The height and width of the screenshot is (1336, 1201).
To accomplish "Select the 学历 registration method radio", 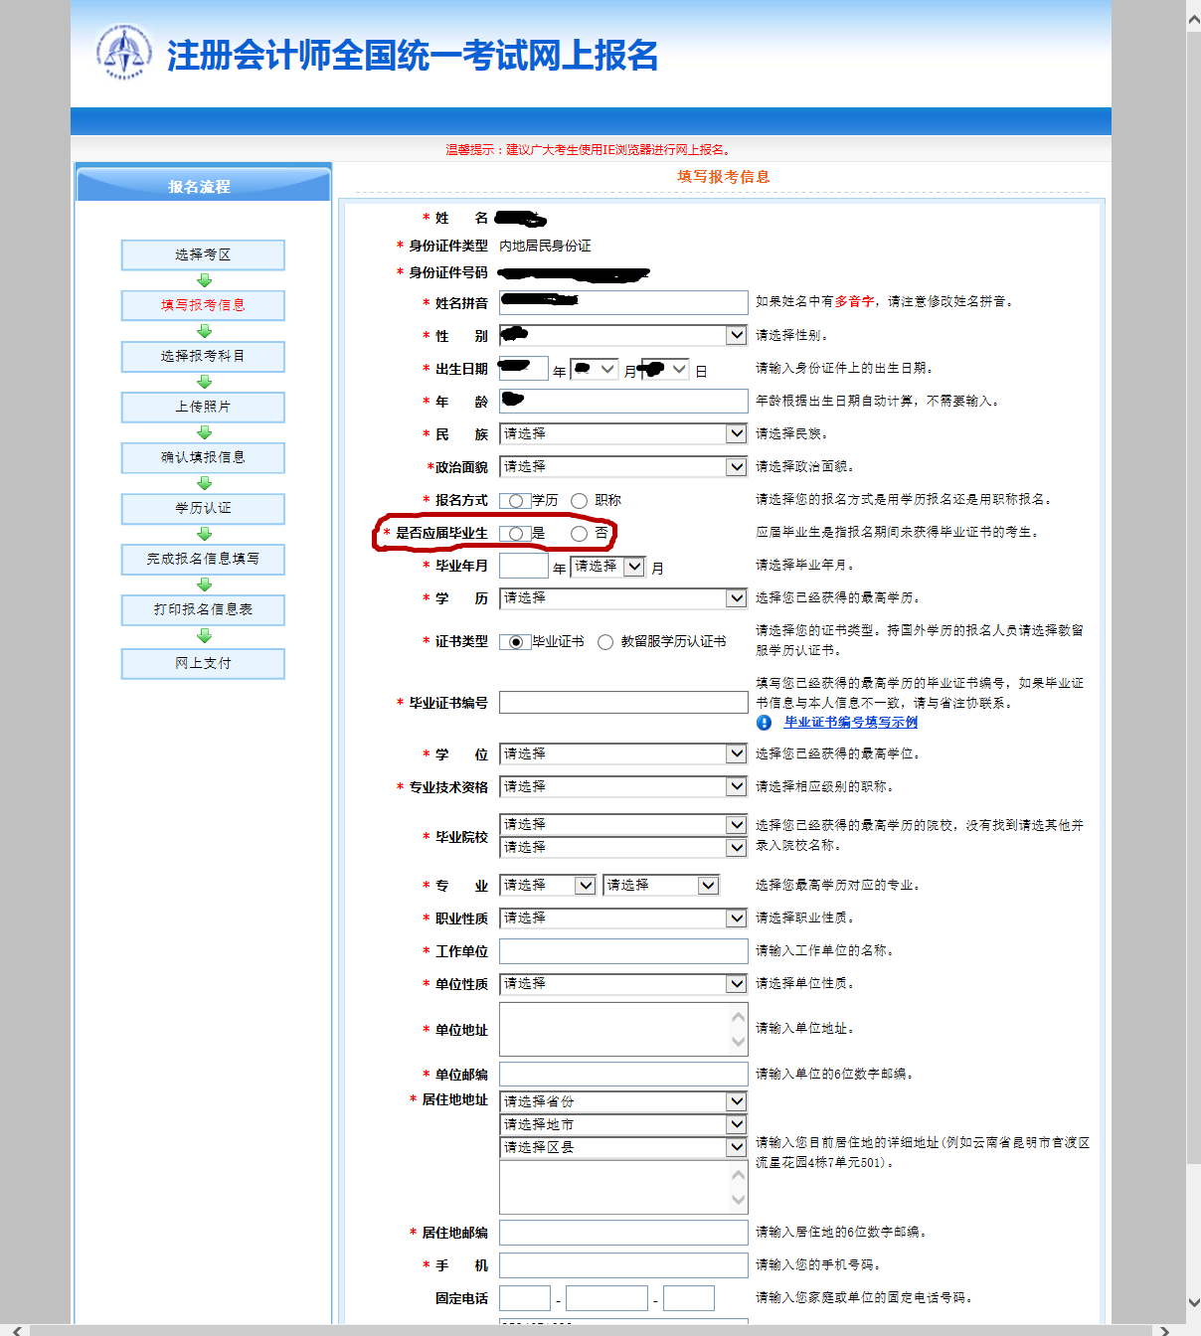I will click(516, 501).
